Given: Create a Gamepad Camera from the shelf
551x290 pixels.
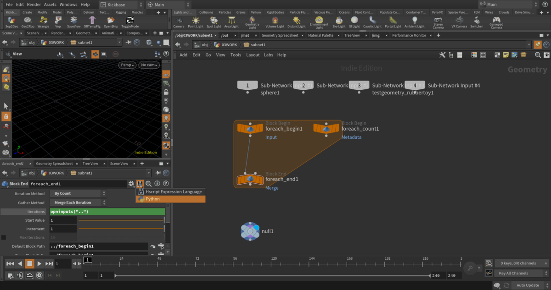Looking at the screenshot, I should (x=496, y=23).
